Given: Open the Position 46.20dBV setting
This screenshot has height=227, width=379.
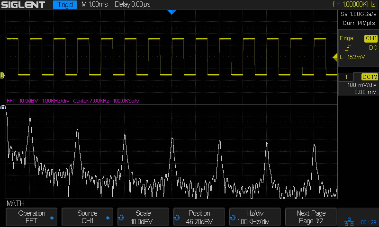Looking at the screenshot, I should [x=199, y=217].
